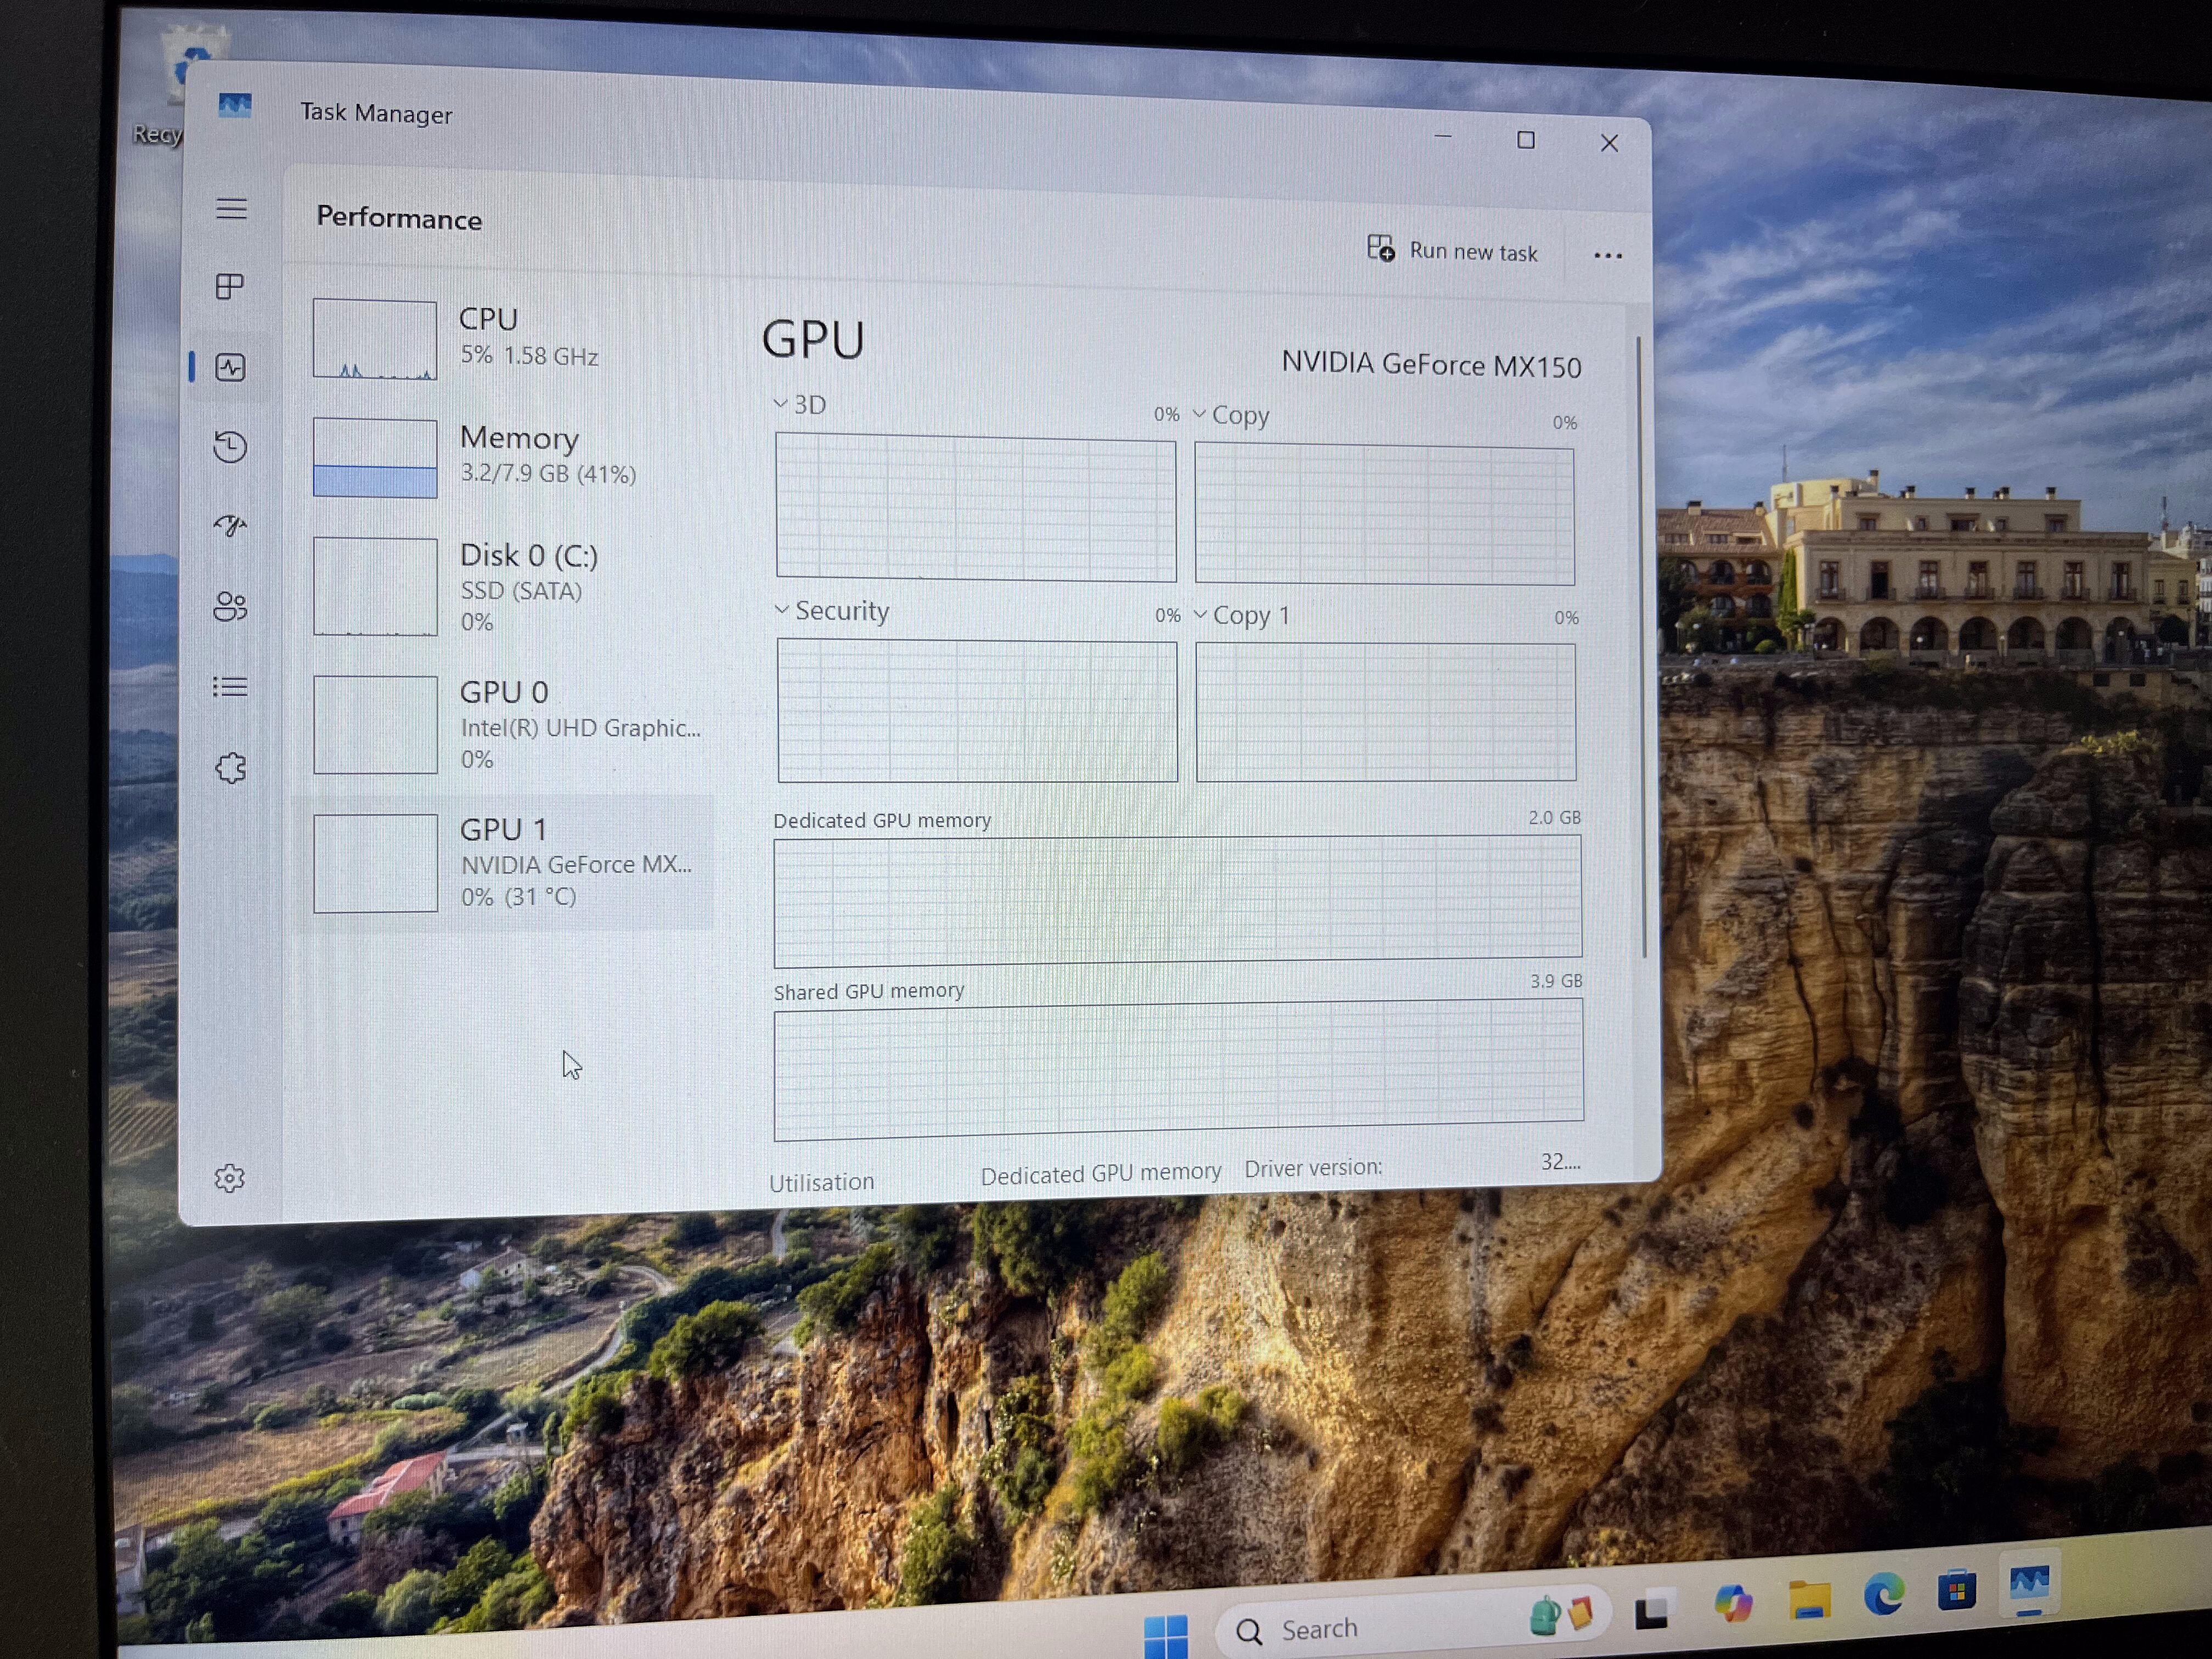Viewport: 2212px width, 1659px height.
Task: Click the Driver version label
Action: point(1313,1168)
